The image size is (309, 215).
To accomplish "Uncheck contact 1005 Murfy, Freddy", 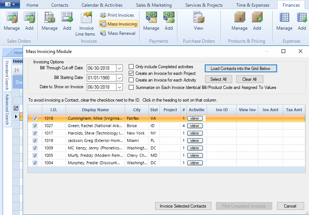I will pyautogui.click(x=35, y=156).
